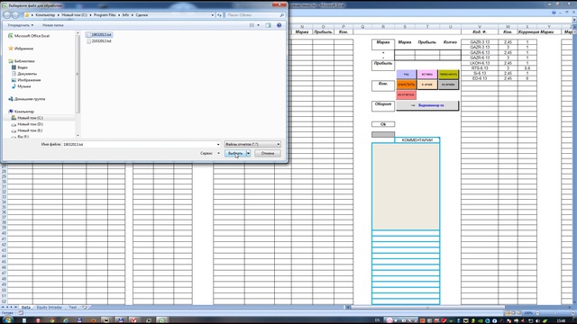
Task: Click the Отмена button
Action: pos(268,153)
